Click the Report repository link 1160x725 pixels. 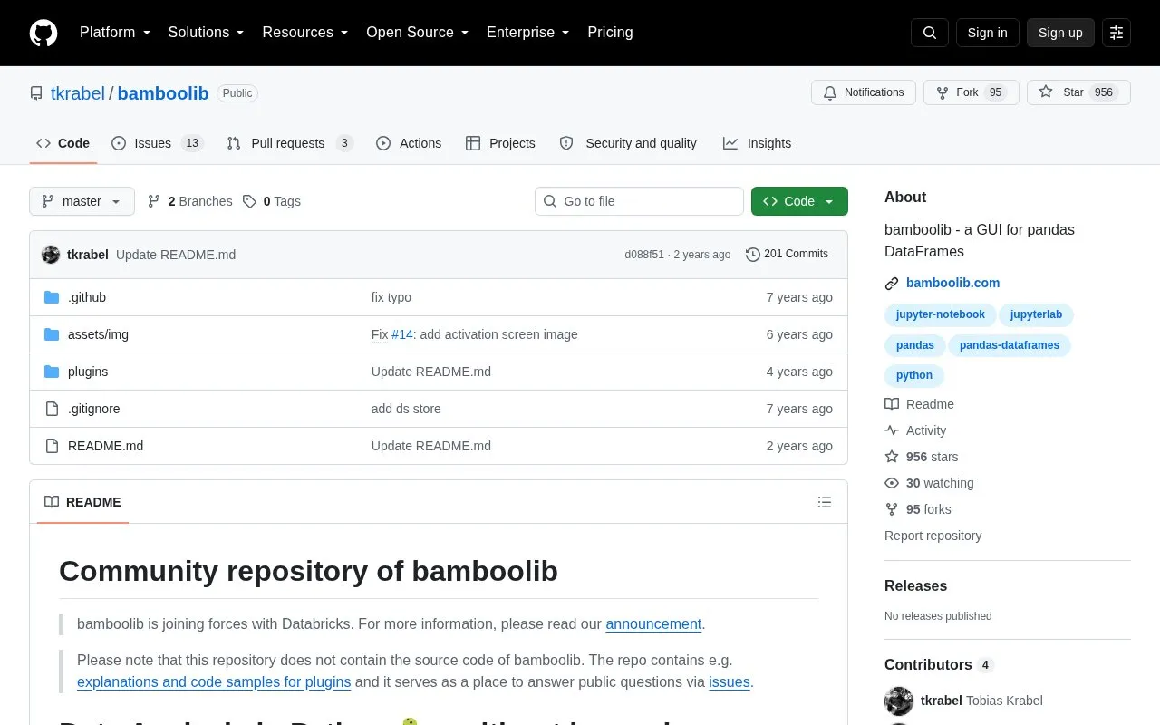click(x=933, y=536)
